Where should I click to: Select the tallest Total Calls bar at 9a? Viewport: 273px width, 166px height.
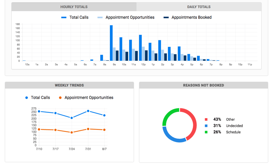(x=111, y=43)
